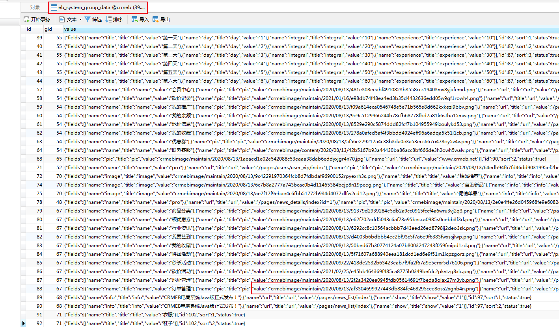Launch the 导入 import wizard

click(x=140, y=19)
